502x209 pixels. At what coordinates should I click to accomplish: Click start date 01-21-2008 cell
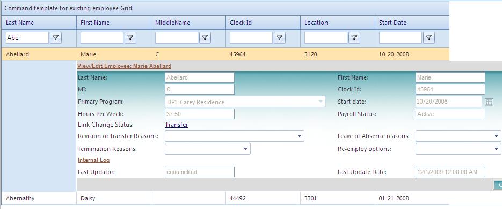pyautogui.click(x=412, y=198)
